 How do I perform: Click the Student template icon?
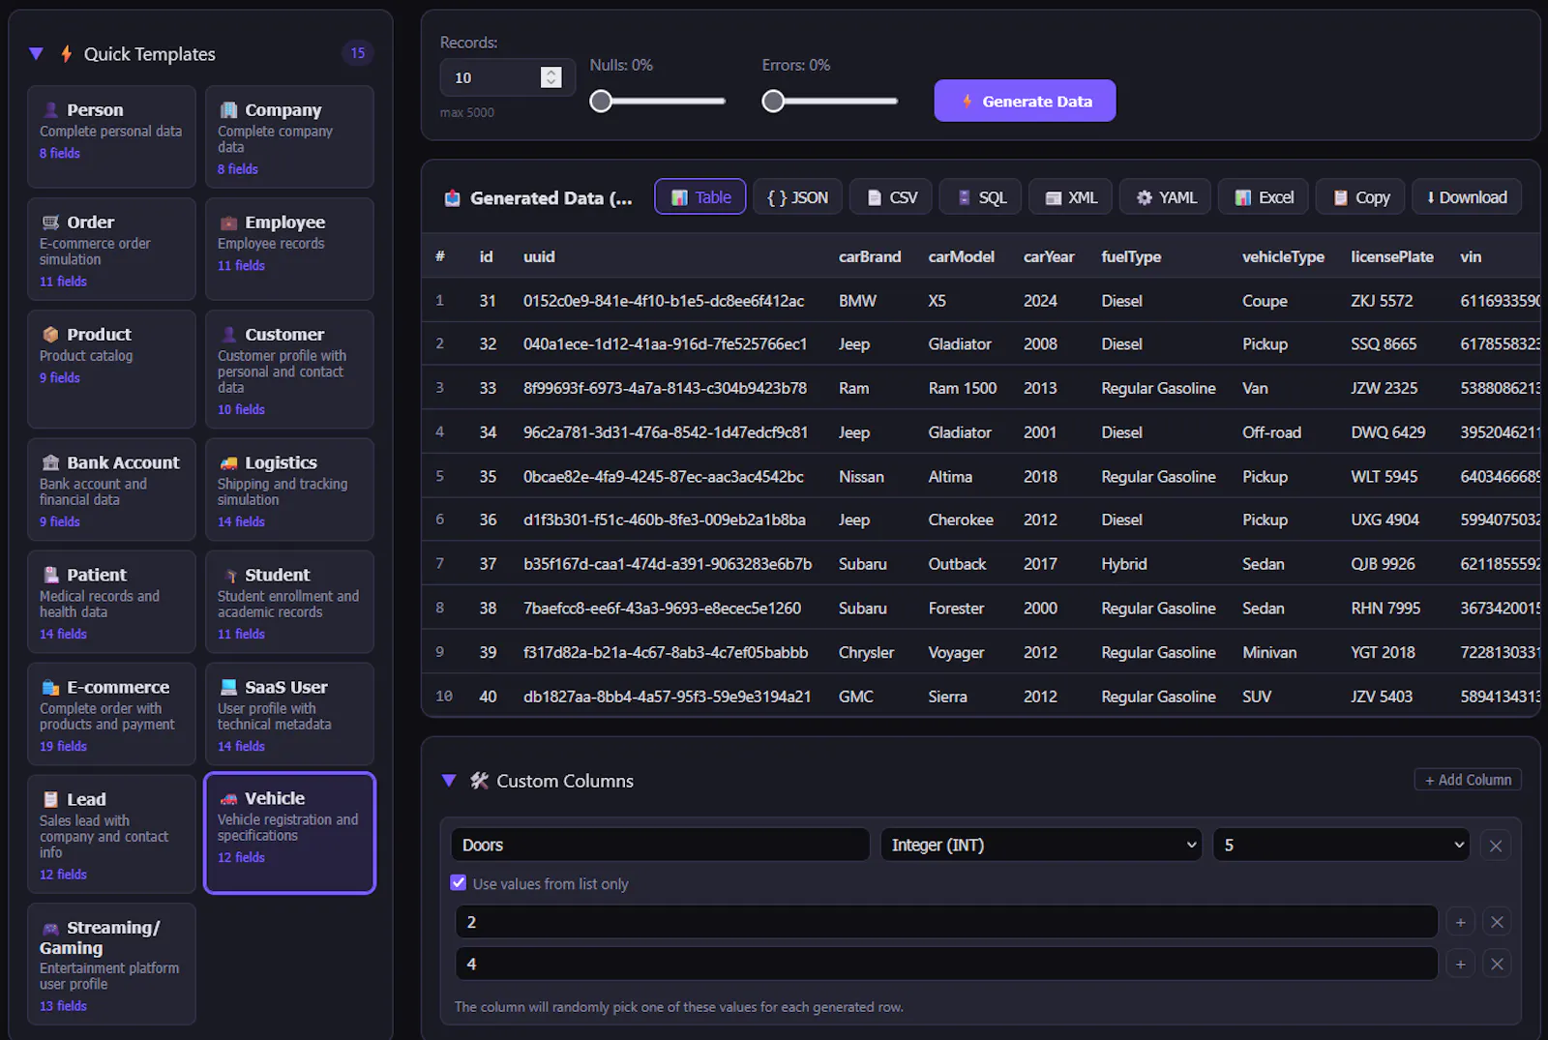[230, 576]
